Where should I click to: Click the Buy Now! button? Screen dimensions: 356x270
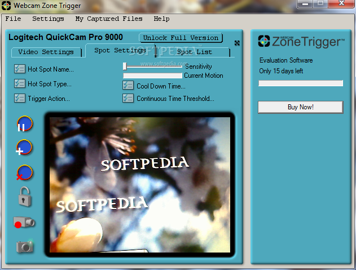click(x=301, y=107)
